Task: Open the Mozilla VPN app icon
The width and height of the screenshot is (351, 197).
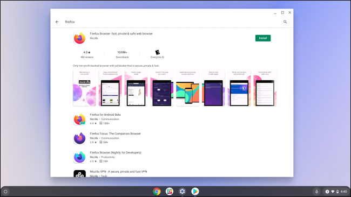Action: tap(80, 173)
